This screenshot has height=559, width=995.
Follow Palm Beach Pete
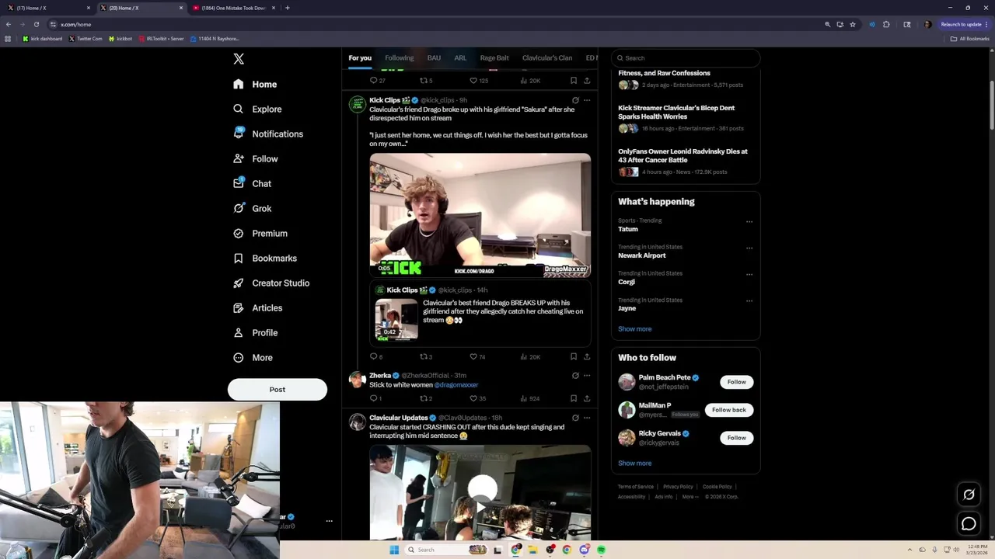736,382
